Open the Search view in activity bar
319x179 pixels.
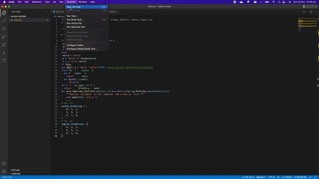point(4,21)
